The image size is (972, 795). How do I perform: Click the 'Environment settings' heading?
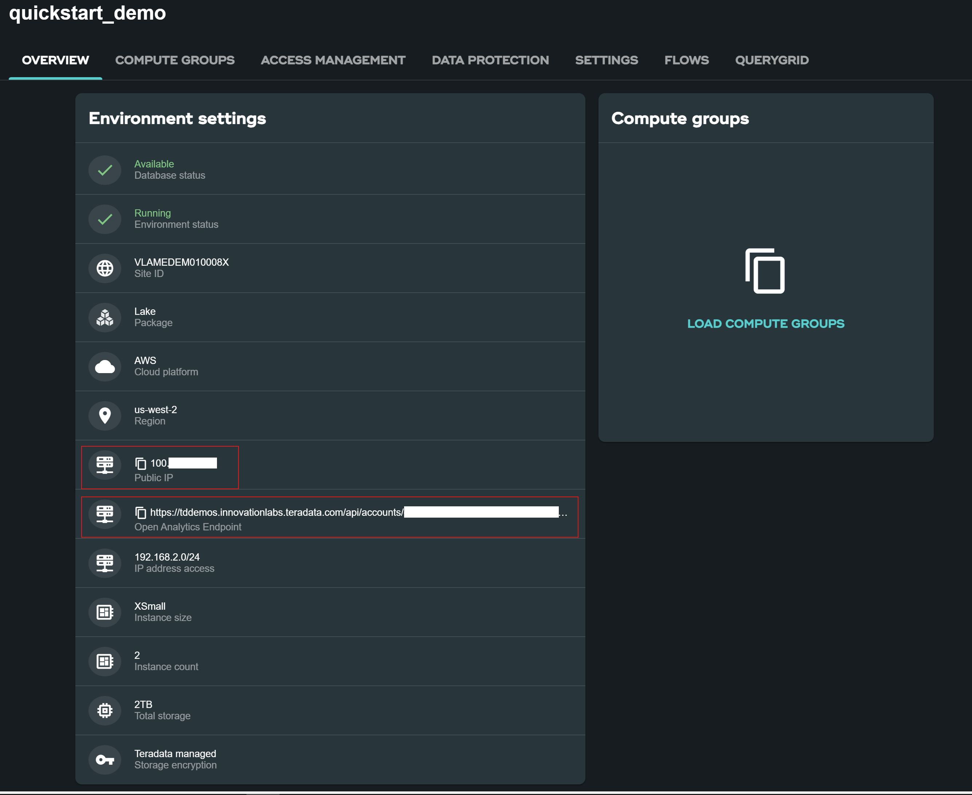[177, 118]
